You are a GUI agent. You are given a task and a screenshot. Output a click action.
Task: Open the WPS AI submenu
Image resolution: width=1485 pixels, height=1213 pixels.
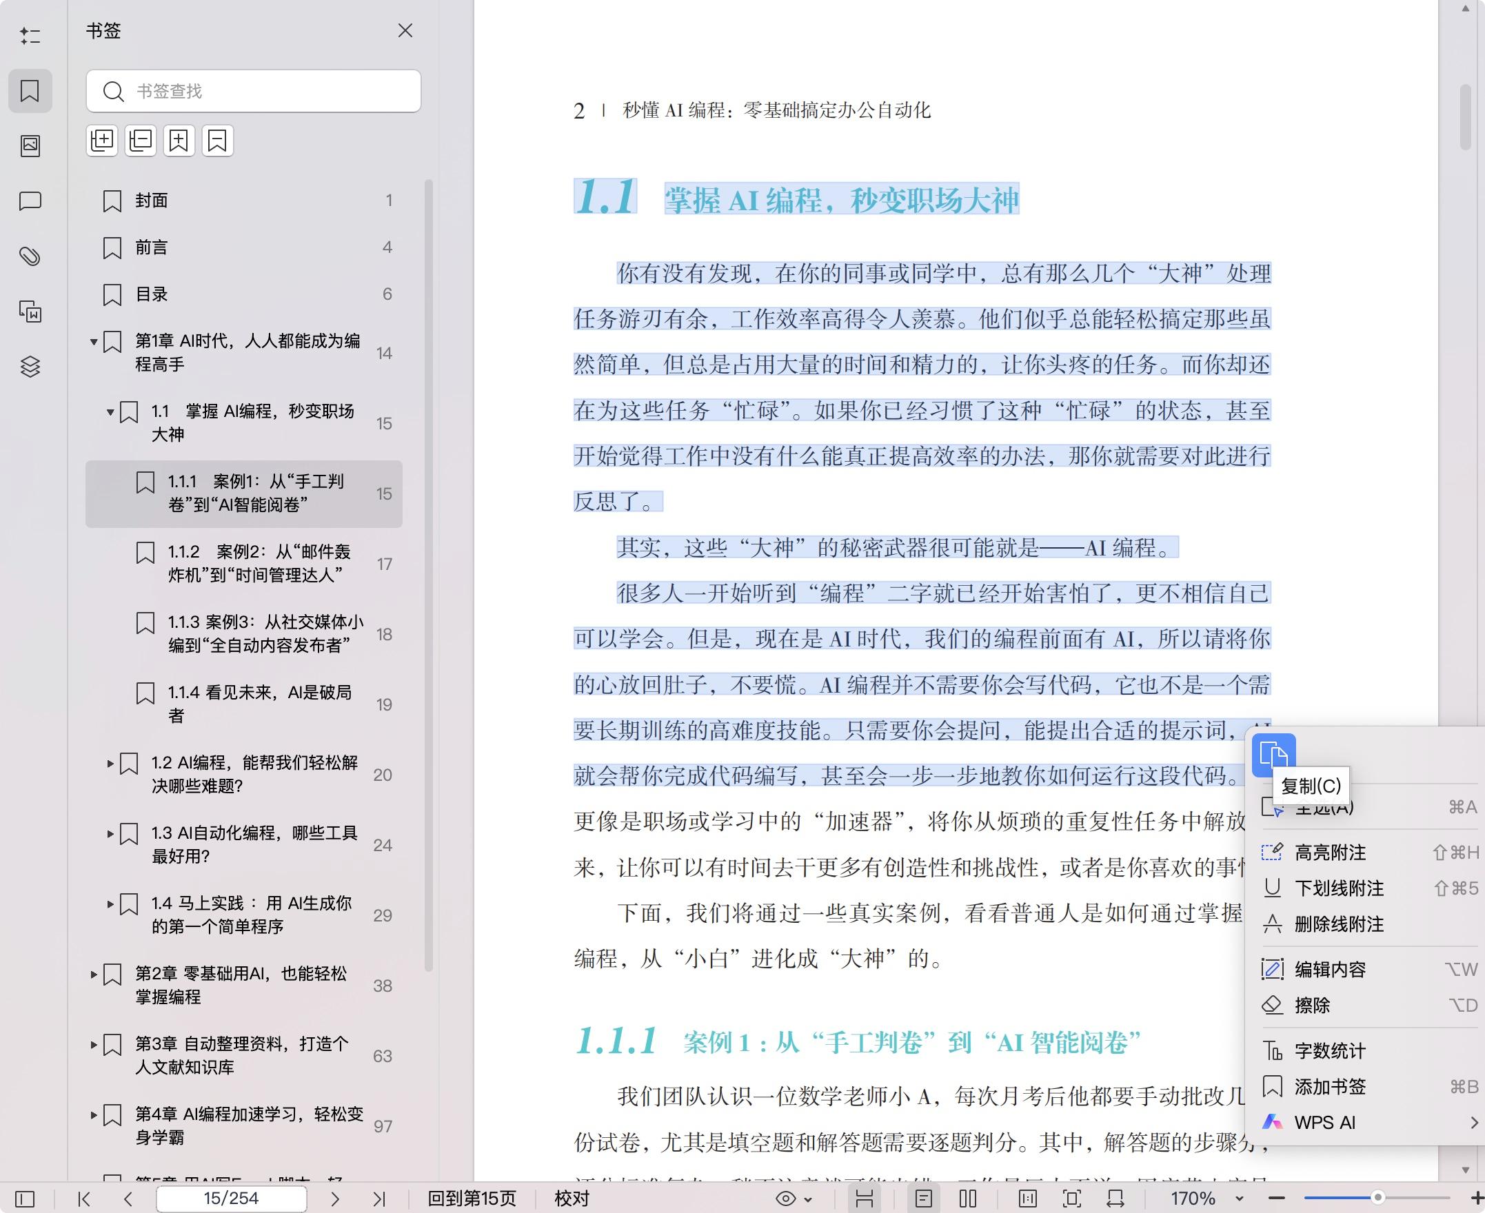pos(1370,1123)
